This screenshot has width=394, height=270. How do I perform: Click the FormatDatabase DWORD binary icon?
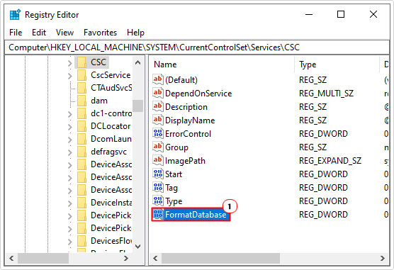coord(158,215)
